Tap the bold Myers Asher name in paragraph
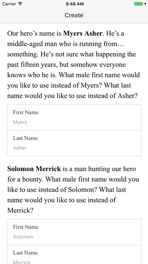The image size is (148, 264). (82, 33)
